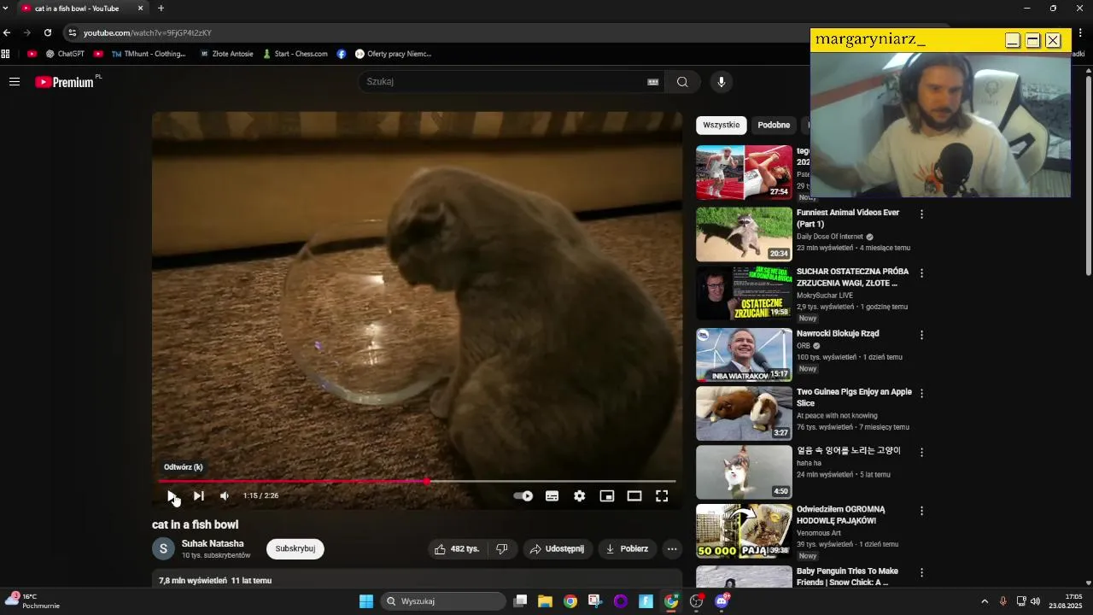Viewport: 1093px width, 615px height.
Task: Open more actions menu below video
Action: pos(672,548)
